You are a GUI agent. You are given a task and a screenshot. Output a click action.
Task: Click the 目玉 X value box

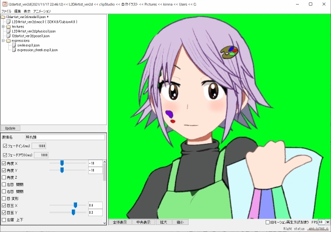coord(95,205)
